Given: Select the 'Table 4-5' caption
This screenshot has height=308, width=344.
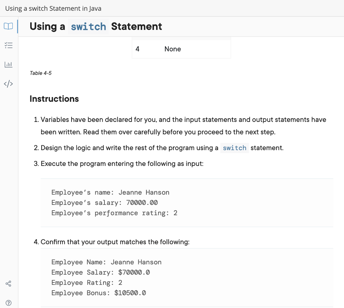Looking at the screenshot, I should (x=41, y=73).
